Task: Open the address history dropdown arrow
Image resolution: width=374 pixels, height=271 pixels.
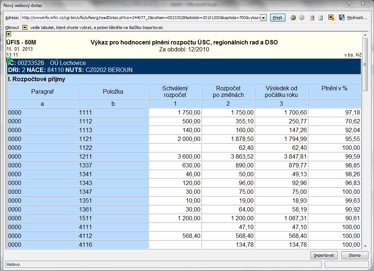Action: pos(263,18)
